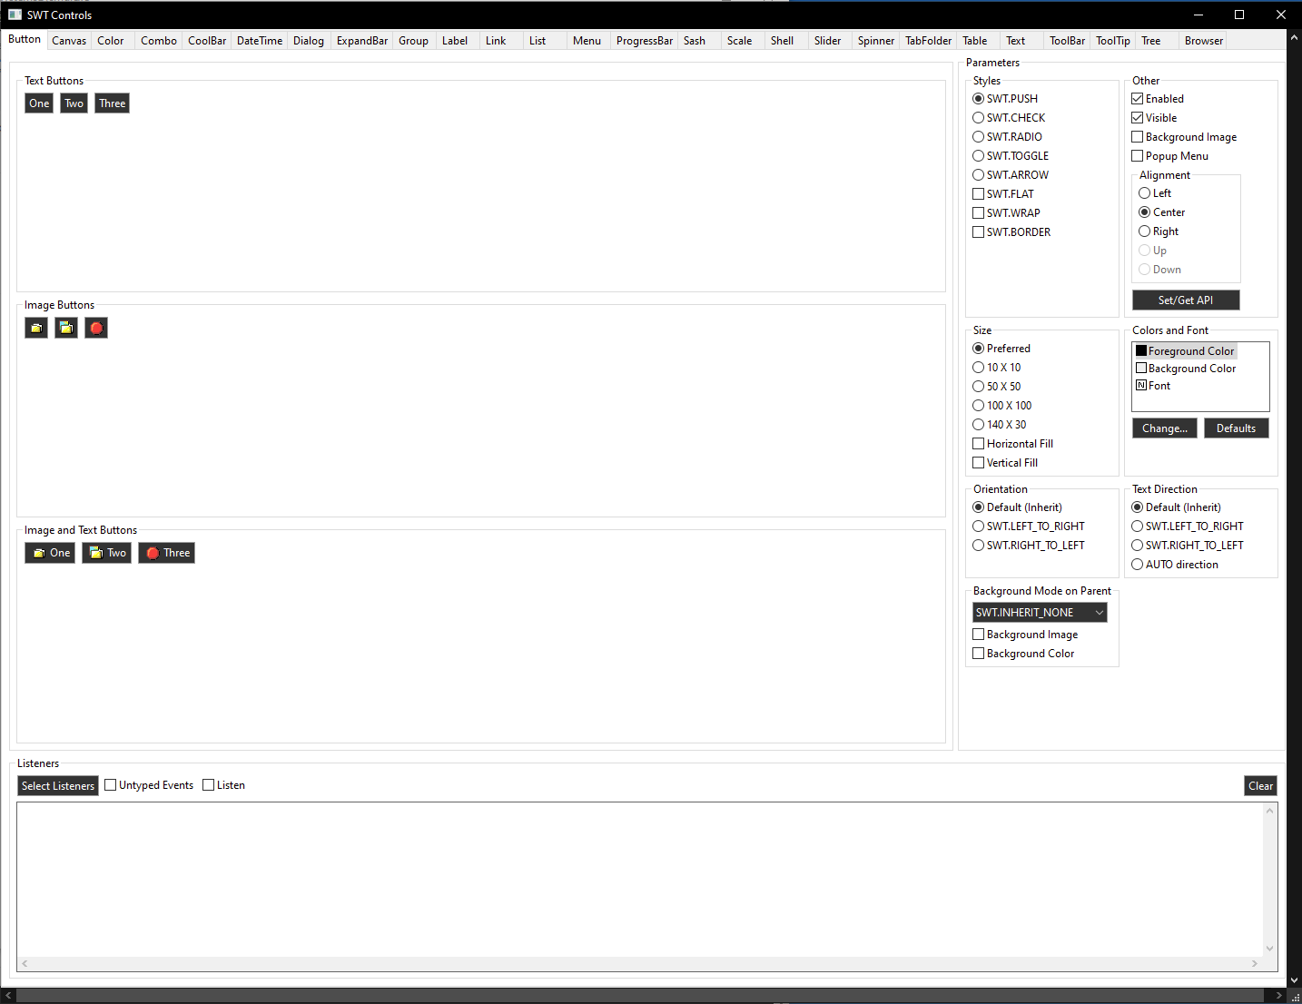Clear the listeners log
1302x1004 pixels.
(x=1260, y=786)
